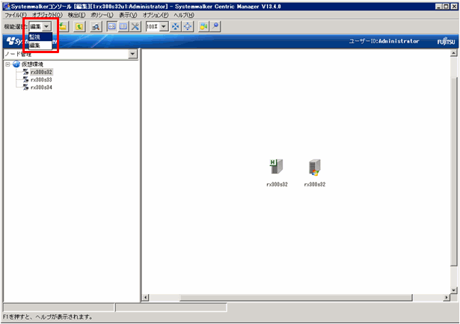
Task: Click the node icon beside rx300s34
Action: click(26, 87)
